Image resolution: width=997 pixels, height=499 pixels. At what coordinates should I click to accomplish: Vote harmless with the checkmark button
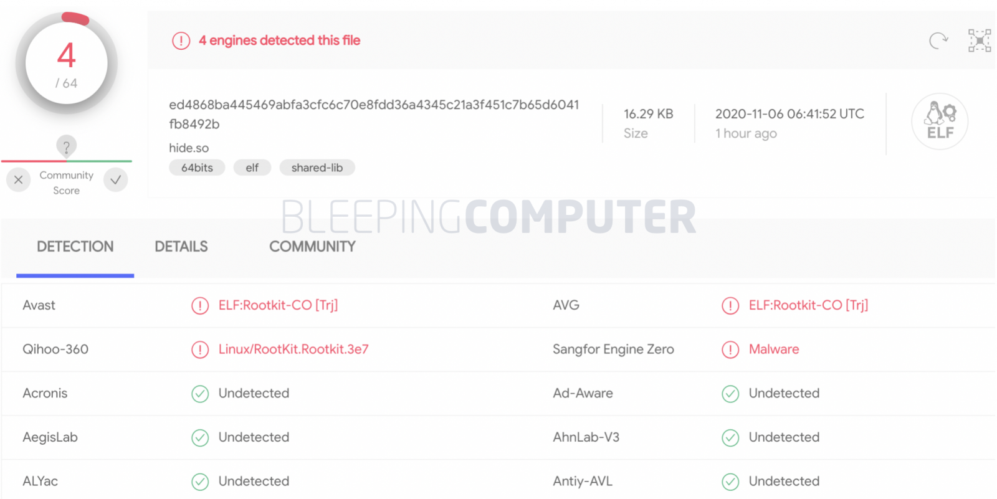[116, 180]
